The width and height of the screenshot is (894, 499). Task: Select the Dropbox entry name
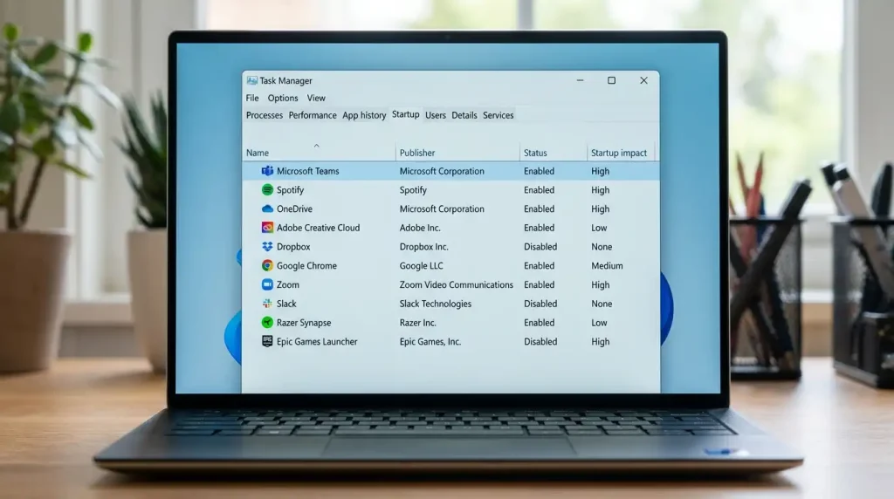click(293, 247)
